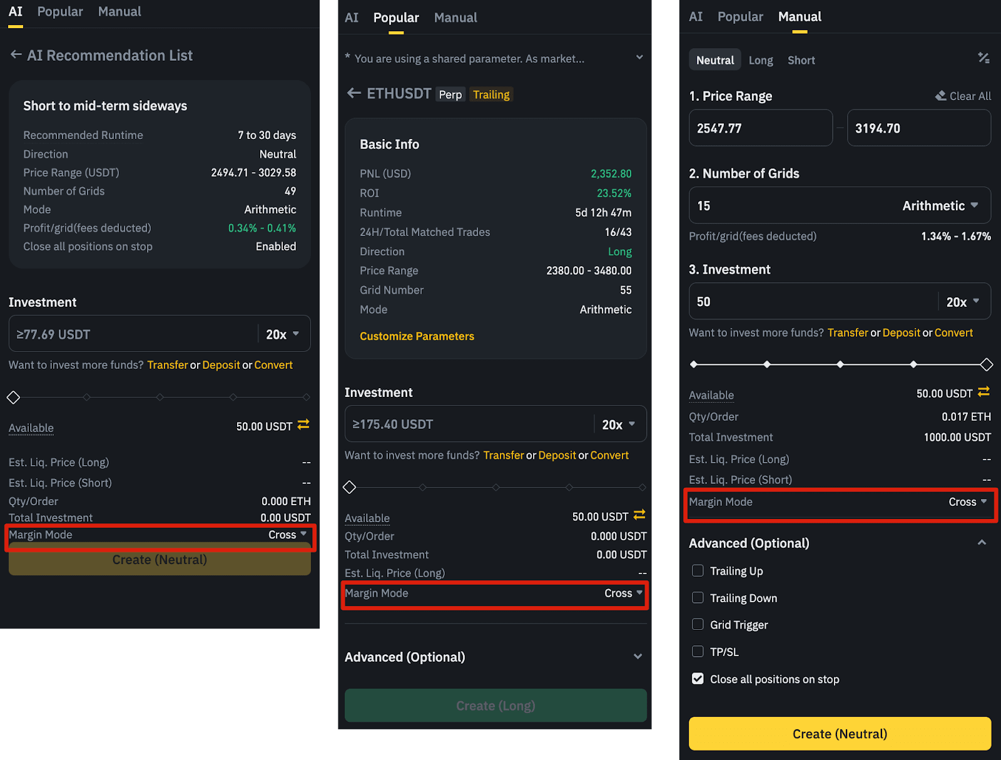Uncheck Close all positions on stop
Image resolution: width=1001 pixels, height=760 pixels.
click(698, 679)
